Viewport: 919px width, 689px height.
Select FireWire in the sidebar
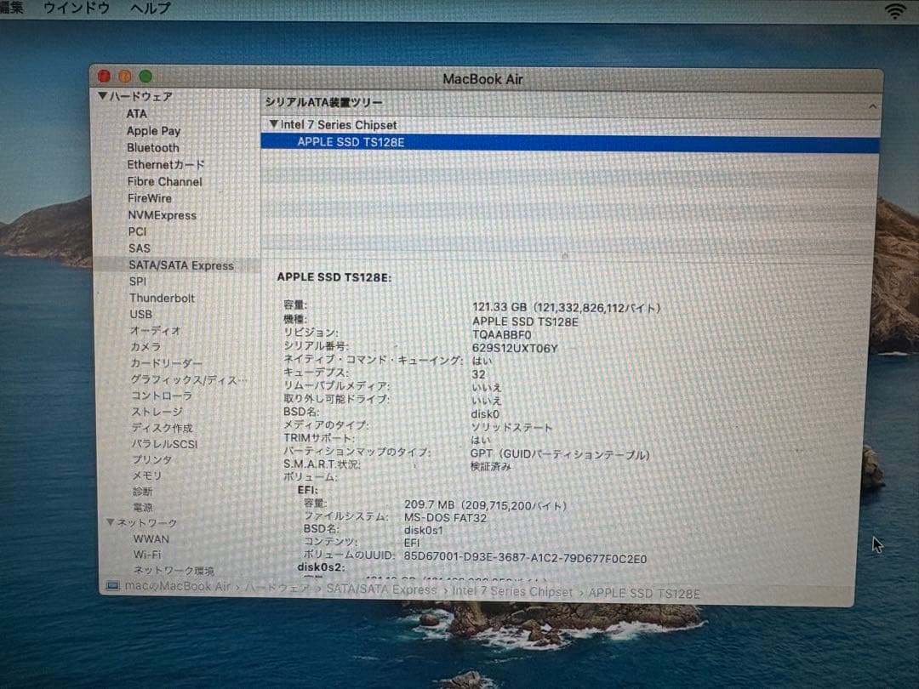point(150,198)
